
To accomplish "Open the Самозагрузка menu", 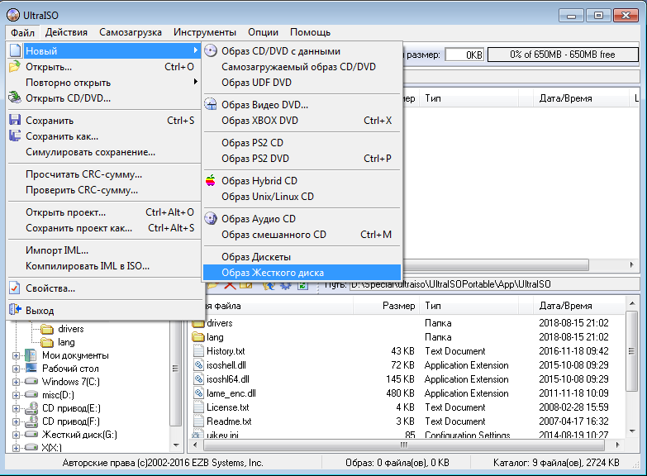I will pos(131,32).
